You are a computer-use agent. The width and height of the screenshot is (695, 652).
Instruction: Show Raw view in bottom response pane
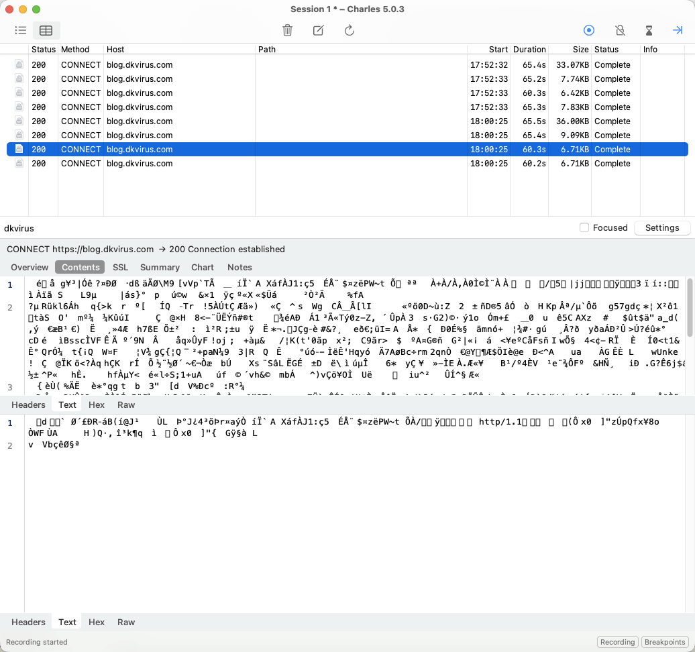(126, 622)
